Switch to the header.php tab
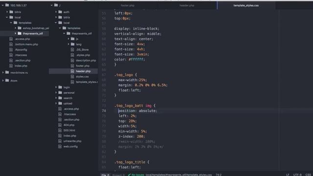 [x=187, y=5]
